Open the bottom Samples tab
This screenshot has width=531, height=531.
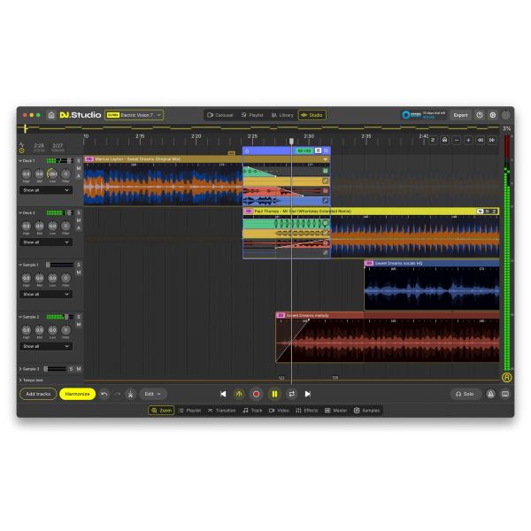point(366,411)
